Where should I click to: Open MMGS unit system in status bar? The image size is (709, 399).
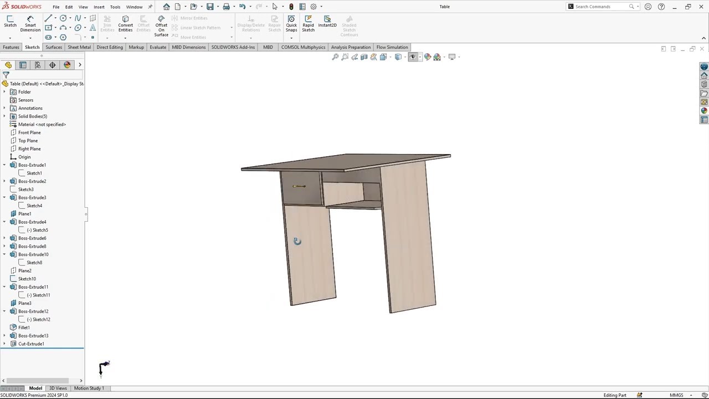pyautogui.click(x=676, y=395)
